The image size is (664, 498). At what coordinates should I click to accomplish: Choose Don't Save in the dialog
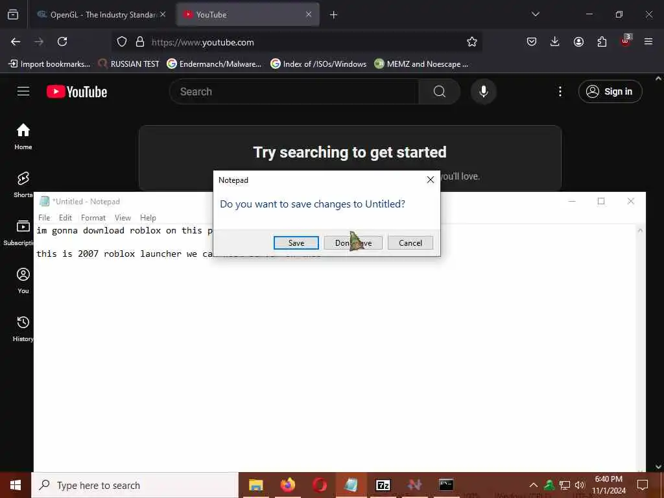point(353,243)
